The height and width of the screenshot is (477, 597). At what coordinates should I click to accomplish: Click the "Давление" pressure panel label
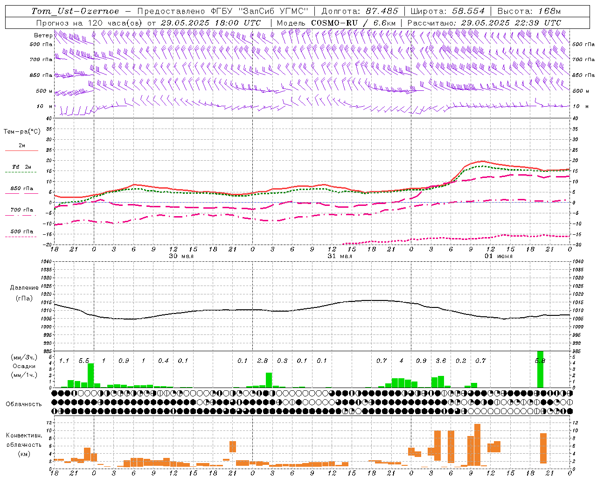24,288
